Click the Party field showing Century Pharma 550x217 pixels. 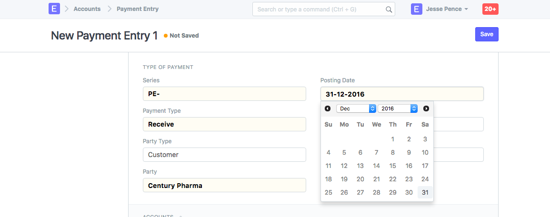(224, 185)
